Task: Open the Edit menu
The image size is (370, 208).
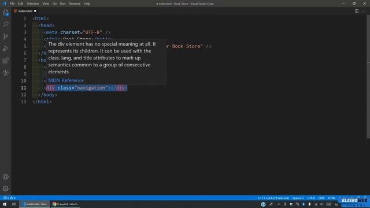Action: (x=21, y=3)
